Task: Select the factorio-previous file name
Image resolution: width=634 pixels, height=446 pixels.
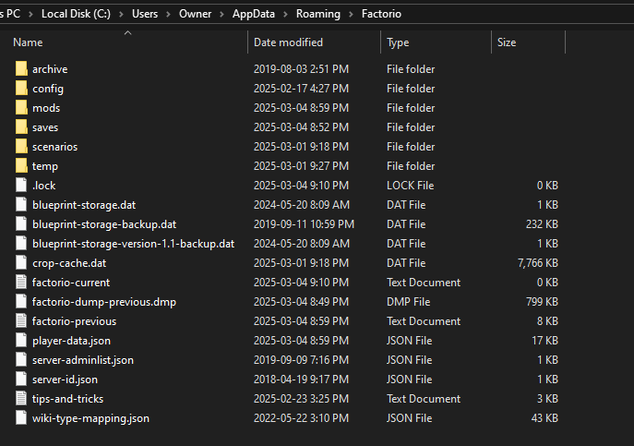Action: (74, 321)
